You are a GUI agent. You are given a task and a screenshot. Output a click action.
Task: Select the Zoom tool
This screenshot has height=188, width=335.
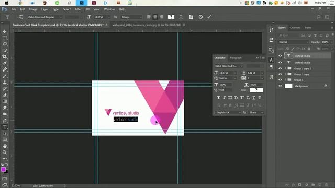pos(5,152)
